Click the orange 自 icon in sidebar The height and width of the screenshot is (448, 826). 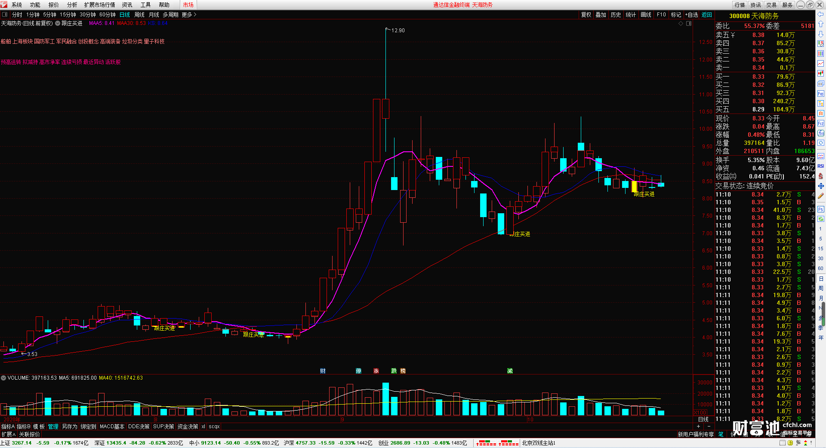click(821, 113)
